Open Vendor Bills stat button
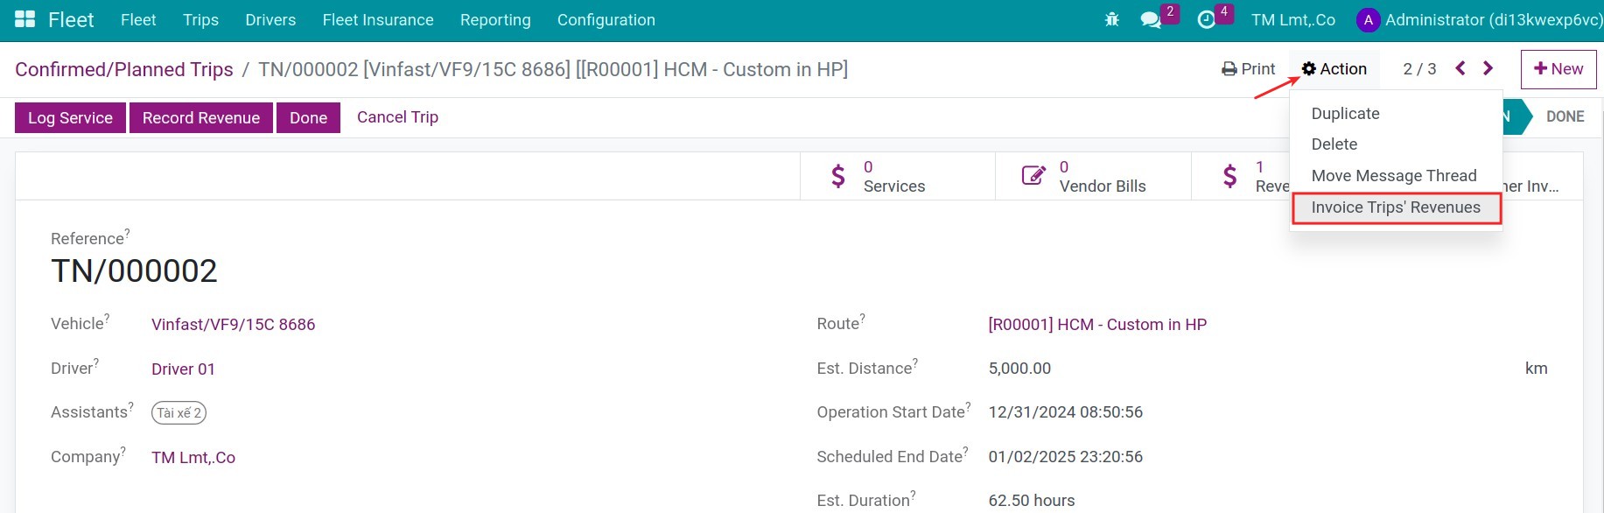1604x513 pixels. click(x=1094, y=176)
